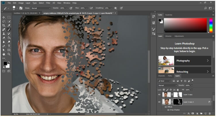The image size is (216, 117).
Task: Add a layer mask
Action: 193,114
